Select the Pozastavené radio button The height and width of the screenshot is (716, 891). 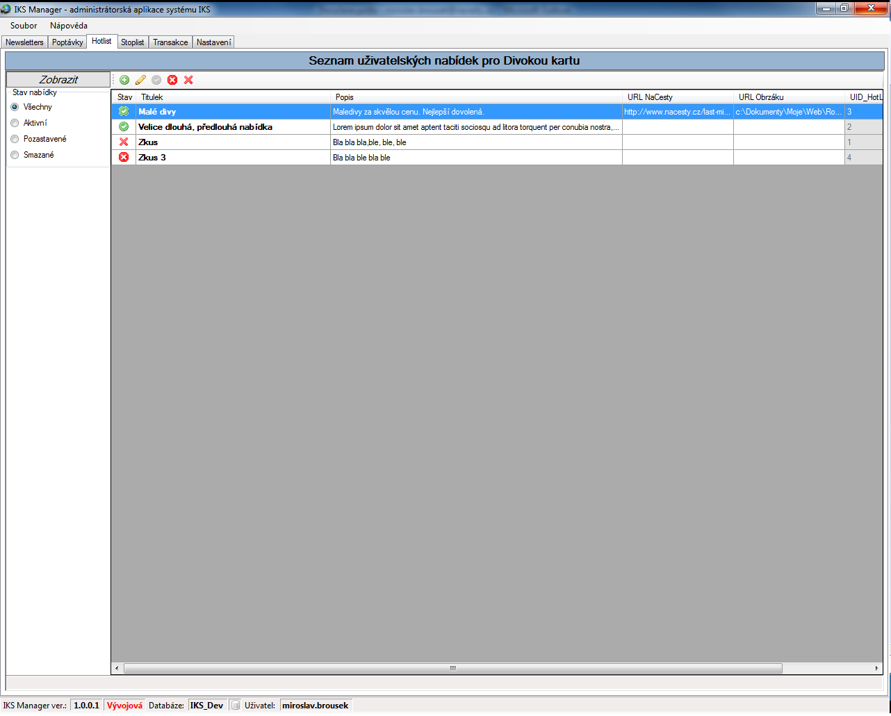pos(15,139)
